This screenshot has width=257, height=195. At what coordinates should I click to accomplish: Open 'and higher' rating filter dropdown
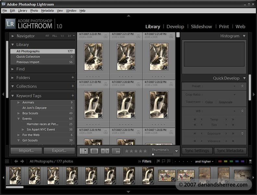point(204,161)
